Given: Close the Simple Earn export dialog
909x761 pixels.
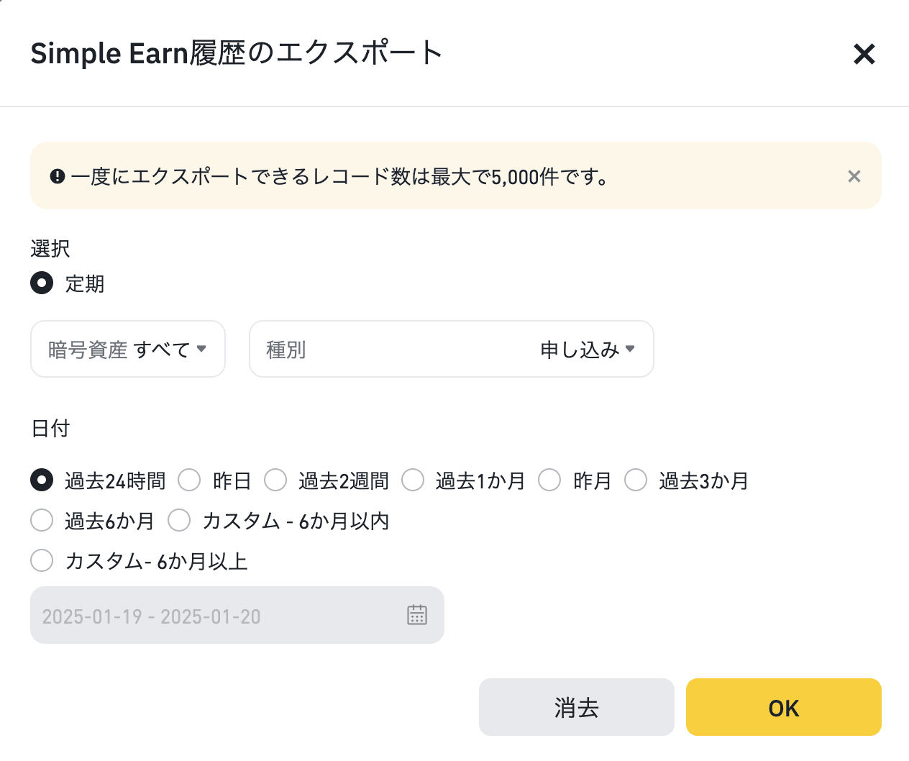Looking at the screenshot, I should (864, 54).
